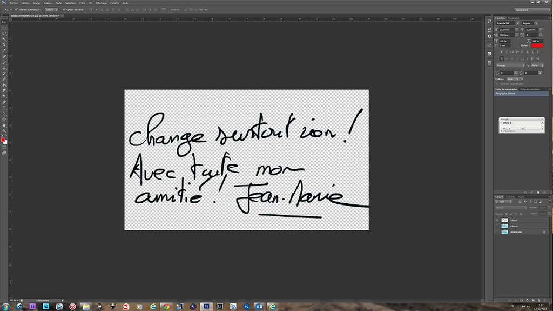Open Chrome in the Windows taskbar

166,307
